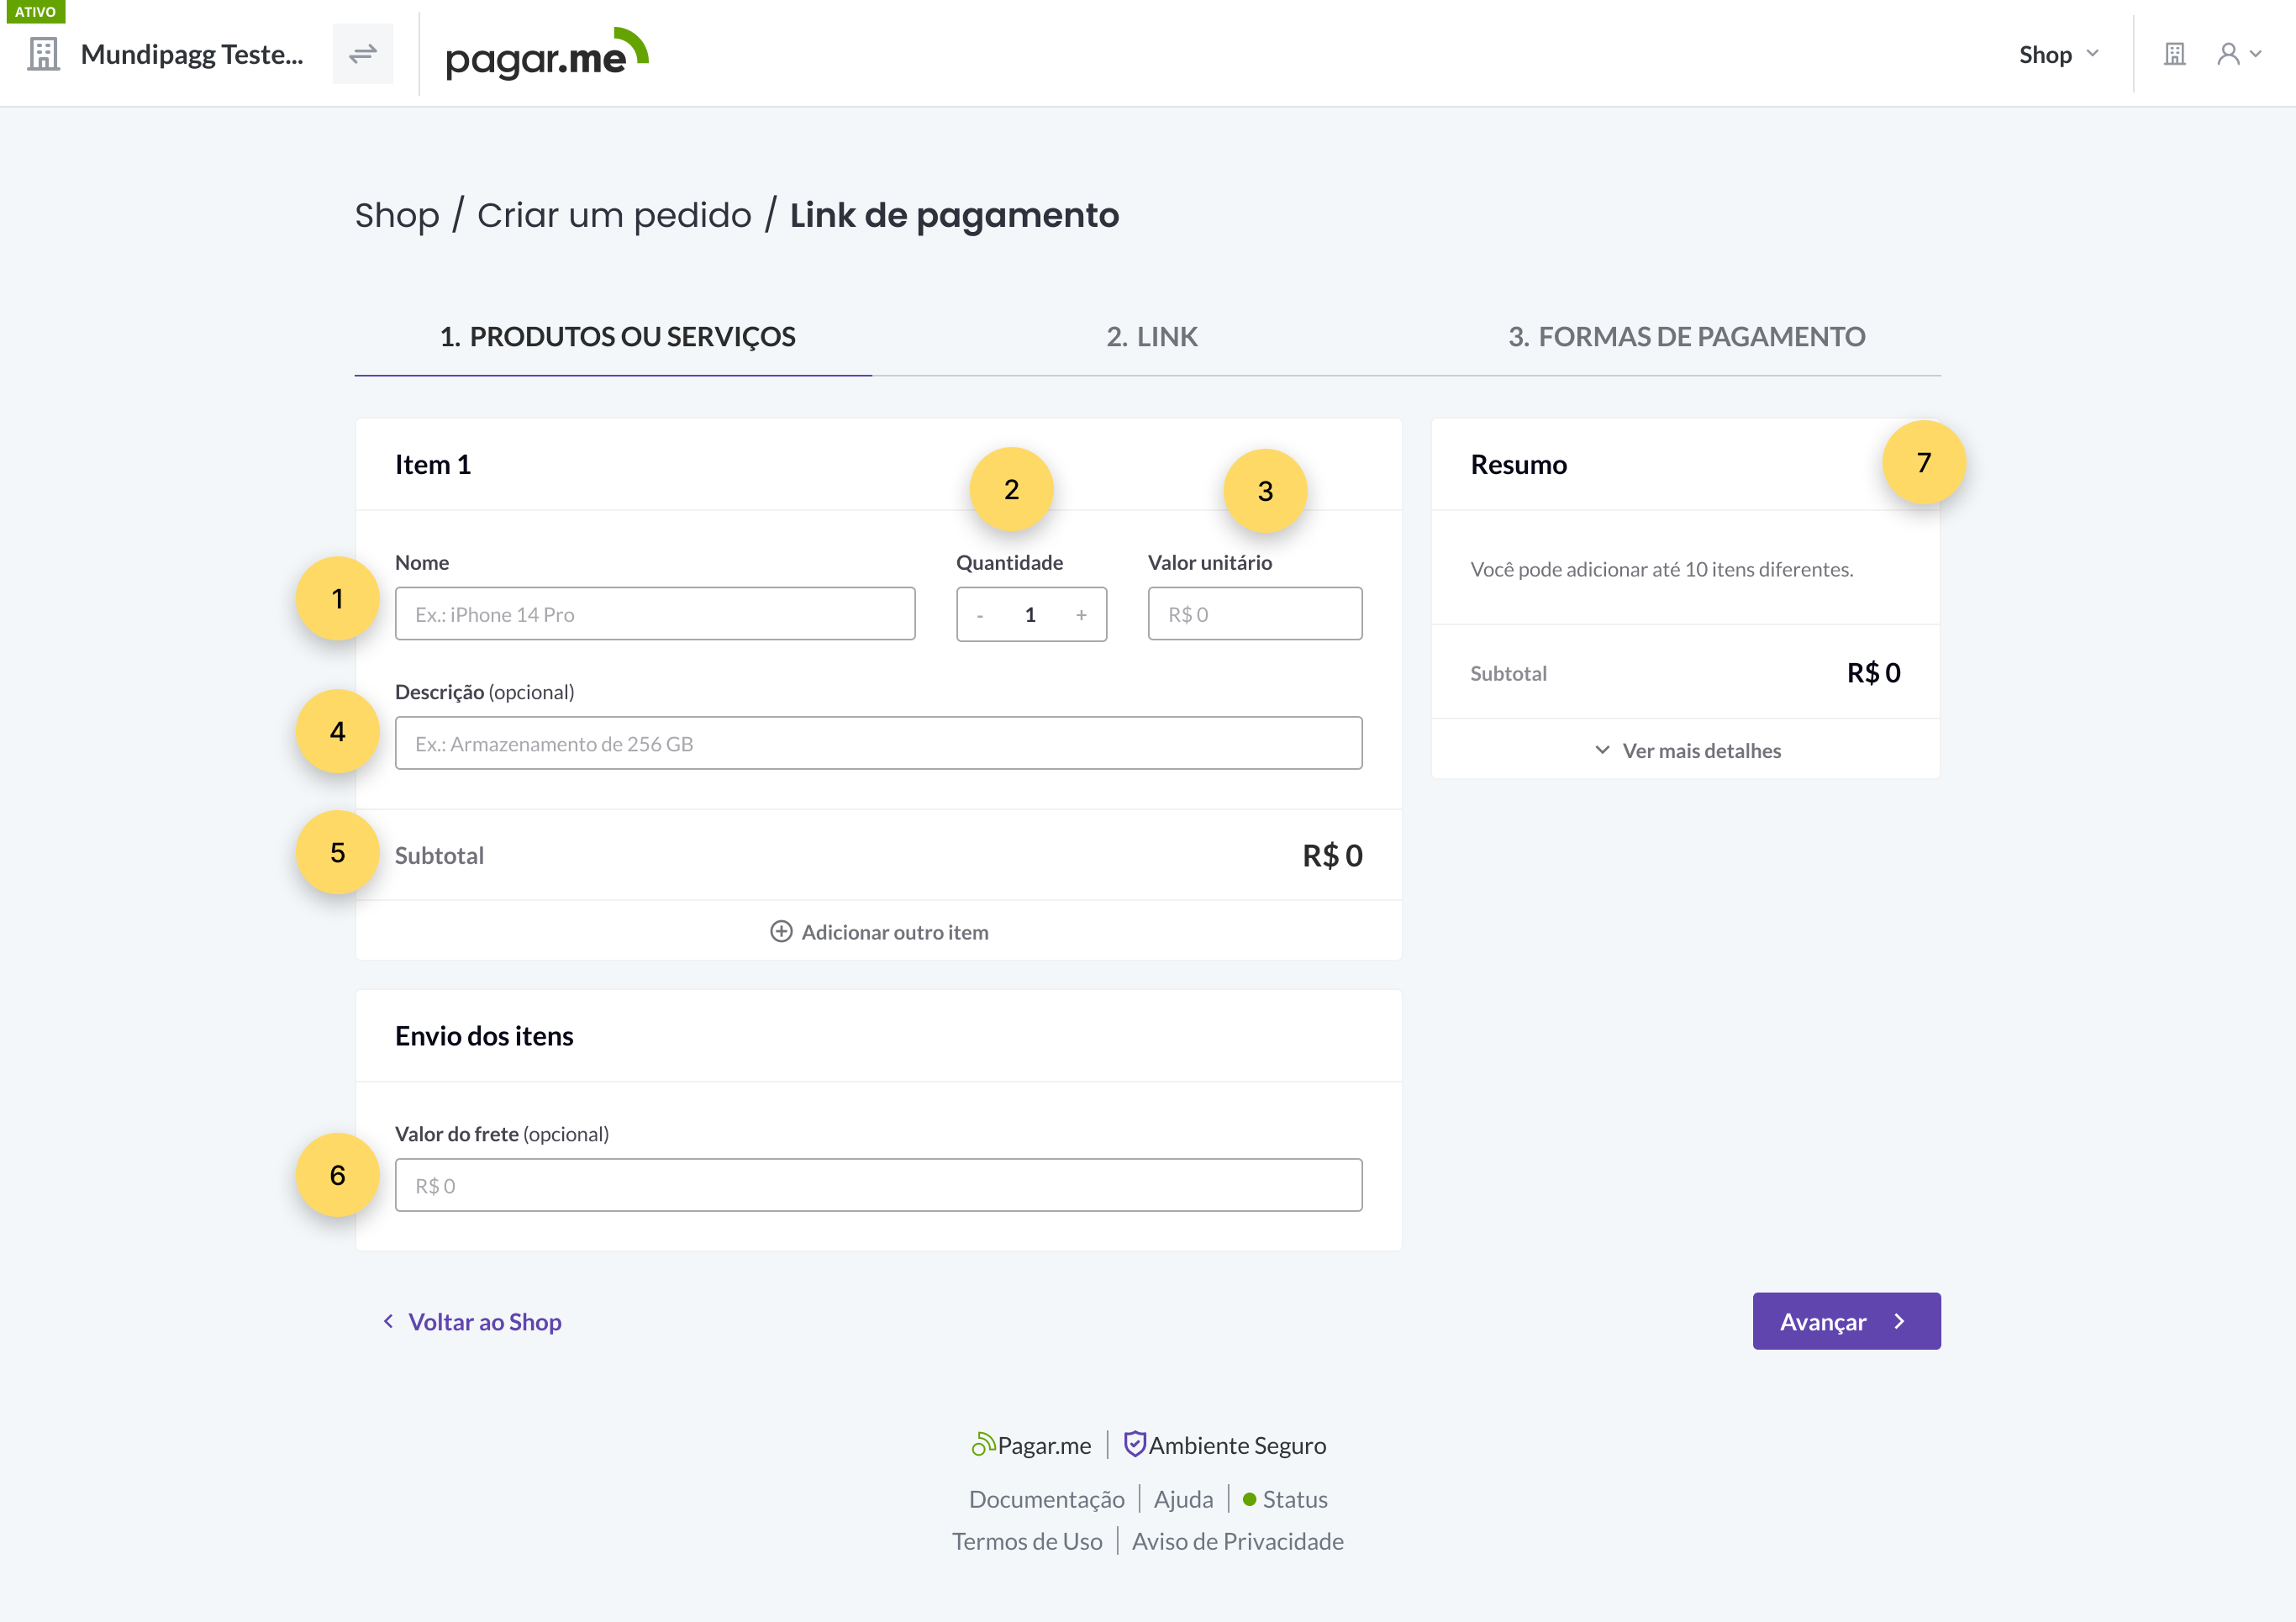
Task: Click the Mundipagg Teste... account name
Action: point(192,54)
